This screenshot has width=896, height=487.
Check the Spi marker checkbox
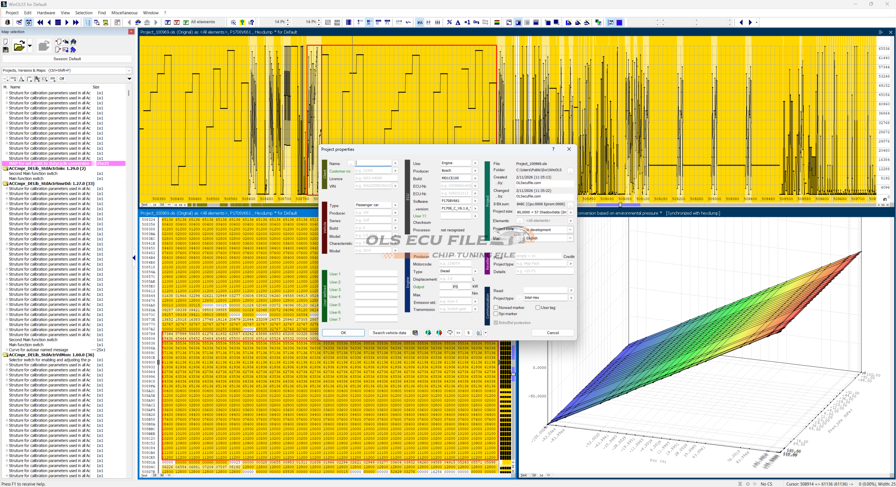(496, 314)
